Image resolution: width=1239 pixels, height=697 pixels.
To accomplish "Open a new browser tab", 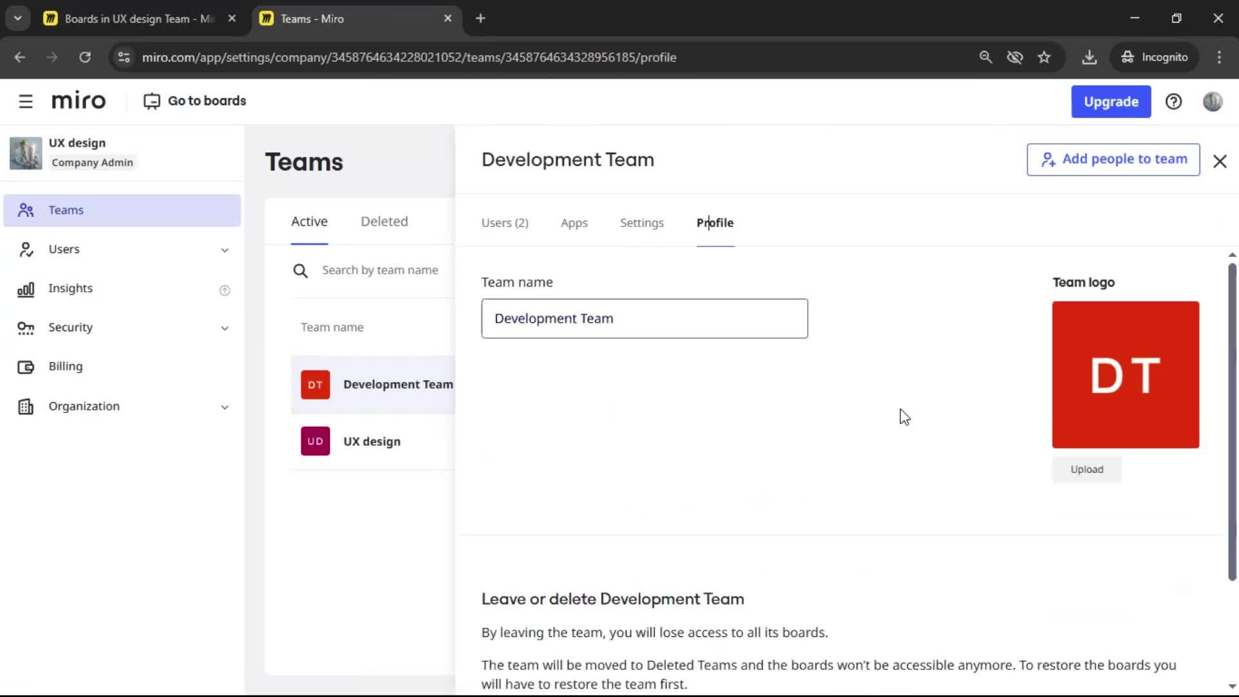I will 480,18.
